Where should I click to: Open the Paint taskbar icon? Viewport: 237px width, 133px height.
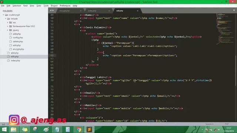[x=46, y=129]
